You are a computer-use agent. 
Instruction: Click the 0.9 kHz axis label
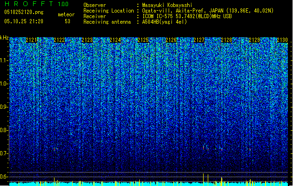tap(4, 107)
